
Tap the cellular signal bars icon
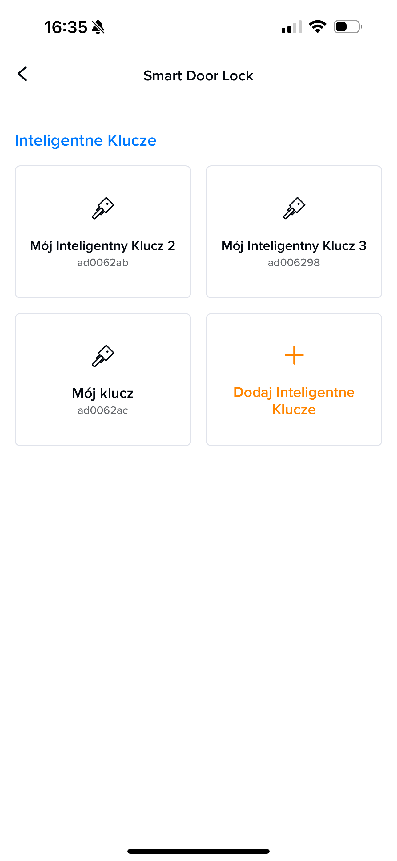pyautogui.click(x=292, y=27)
